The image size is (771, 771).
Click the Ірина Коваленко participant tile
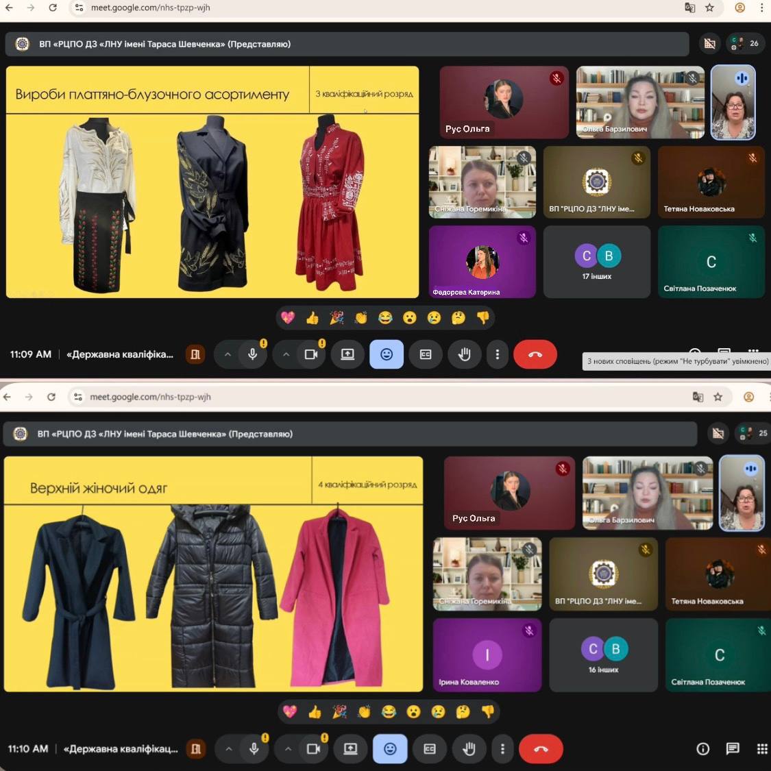tap(487, 655)
